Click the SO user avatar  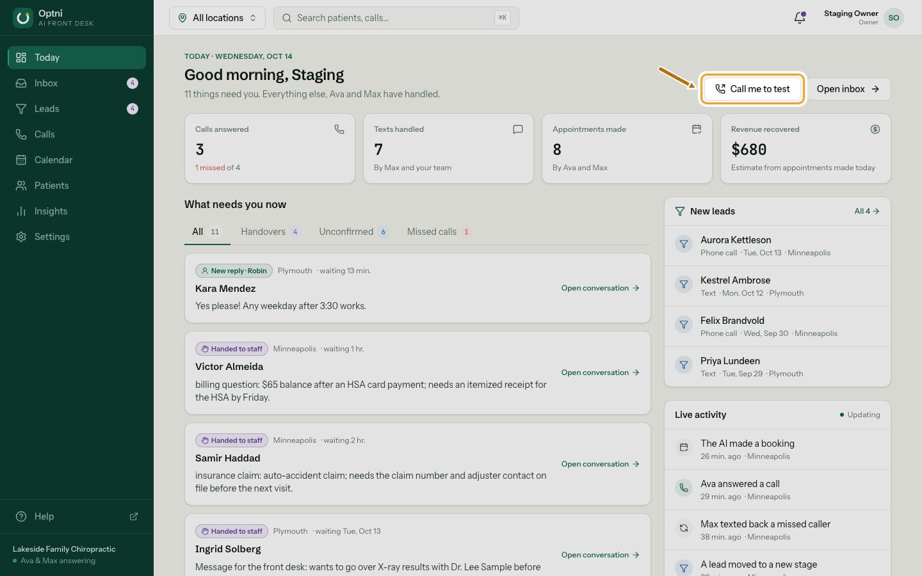894,18
